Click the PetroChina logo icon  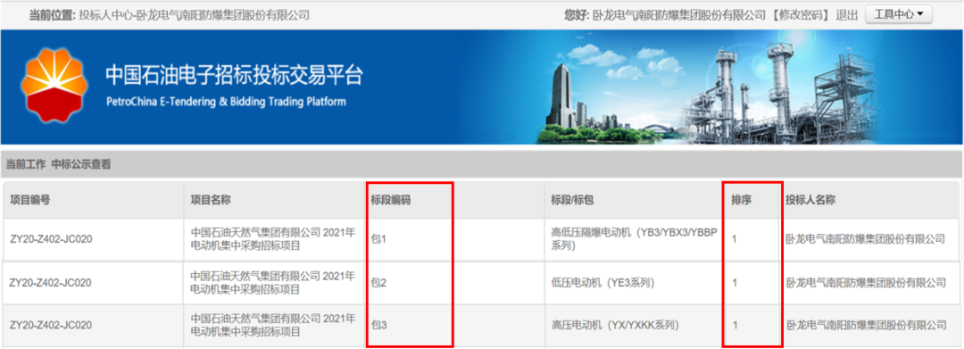54,86
